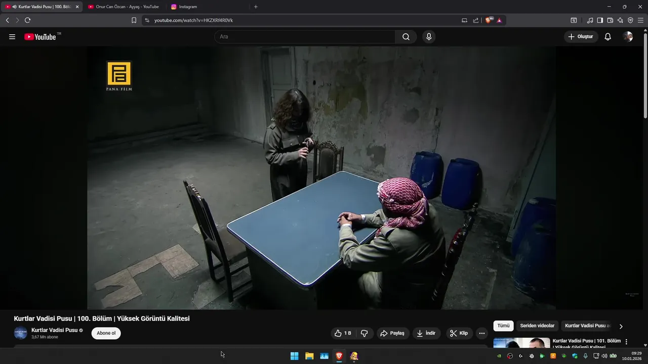Open Brave browser from the taskbar
The width and height of the screenshot is (648, 364).
339,356
